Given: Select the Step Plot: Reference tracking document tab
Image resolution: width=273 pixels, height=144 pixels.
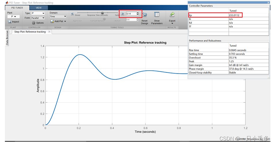Looking at the screenshot, I should (30, 32).
